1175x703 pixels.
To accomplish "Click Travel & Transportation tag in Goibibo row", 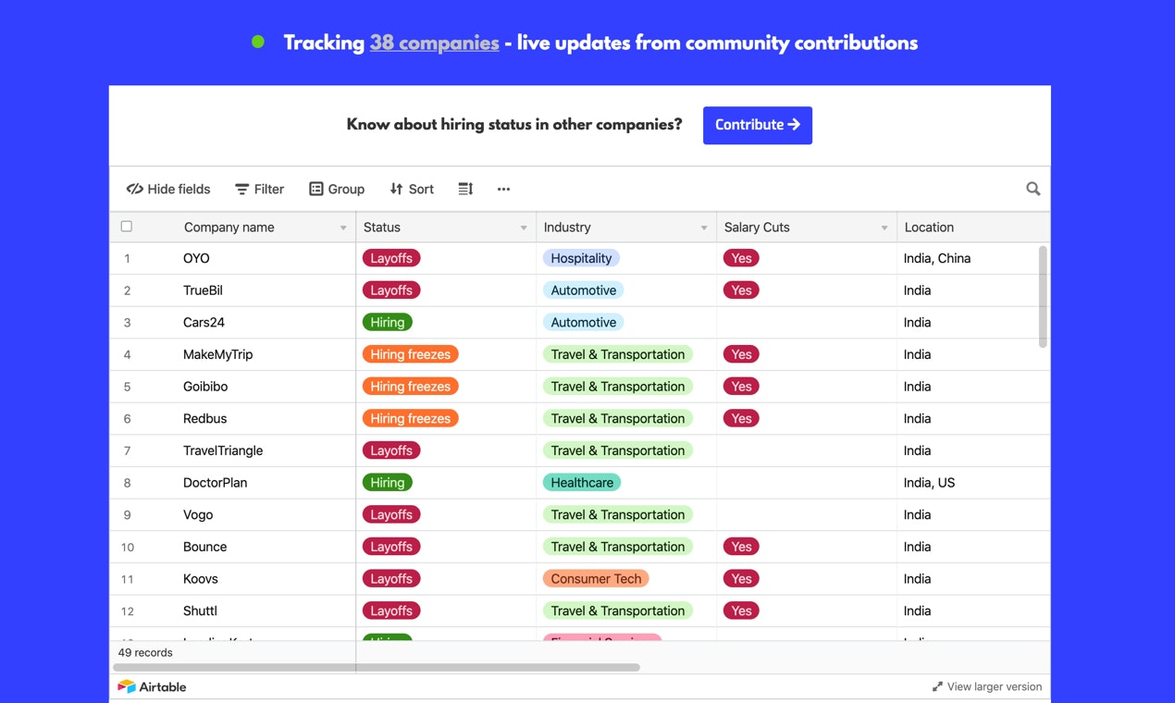I will 618,387.
